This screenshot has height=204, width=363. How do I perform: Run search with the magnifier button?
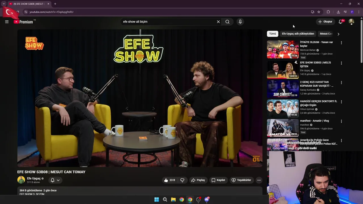(227, 22)
